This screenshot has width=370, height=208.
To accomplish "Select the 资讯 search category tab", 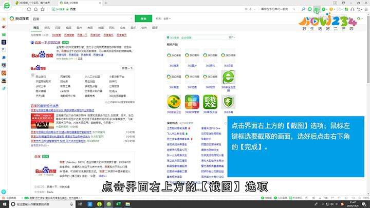I will point(47,28).
